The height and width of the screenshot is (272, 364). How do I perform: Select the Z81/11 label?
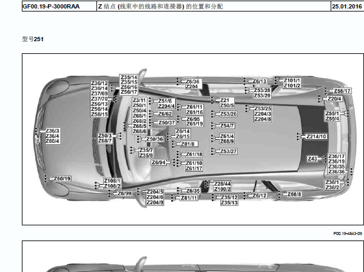point(189,198)
